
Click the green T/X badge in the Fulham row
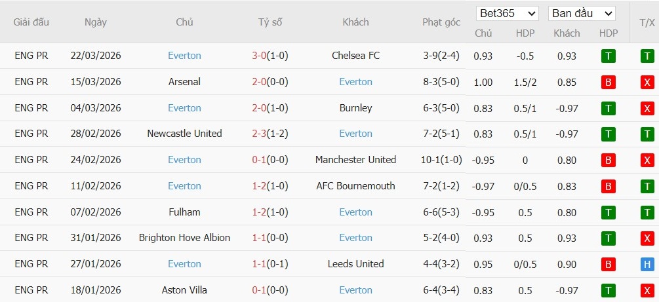(647, 212)
